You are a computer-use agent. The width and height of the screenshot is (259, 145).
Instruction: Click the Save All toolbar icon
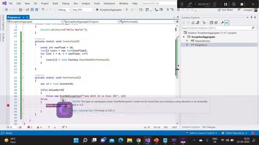(37, 10)
